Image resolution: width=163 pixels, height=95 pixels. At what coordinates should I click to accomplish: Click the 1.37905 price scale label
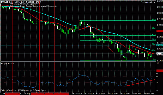160,37
